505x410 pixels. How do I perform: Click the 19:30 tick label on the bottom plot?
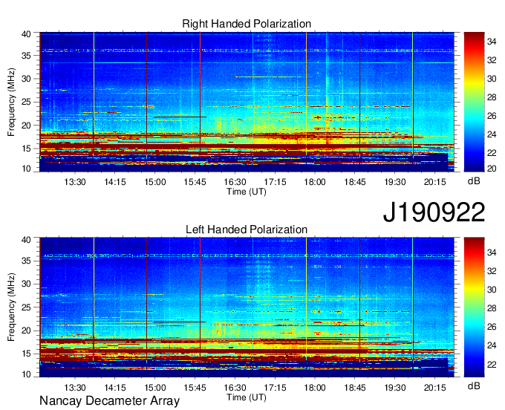(x=395, y=388)
